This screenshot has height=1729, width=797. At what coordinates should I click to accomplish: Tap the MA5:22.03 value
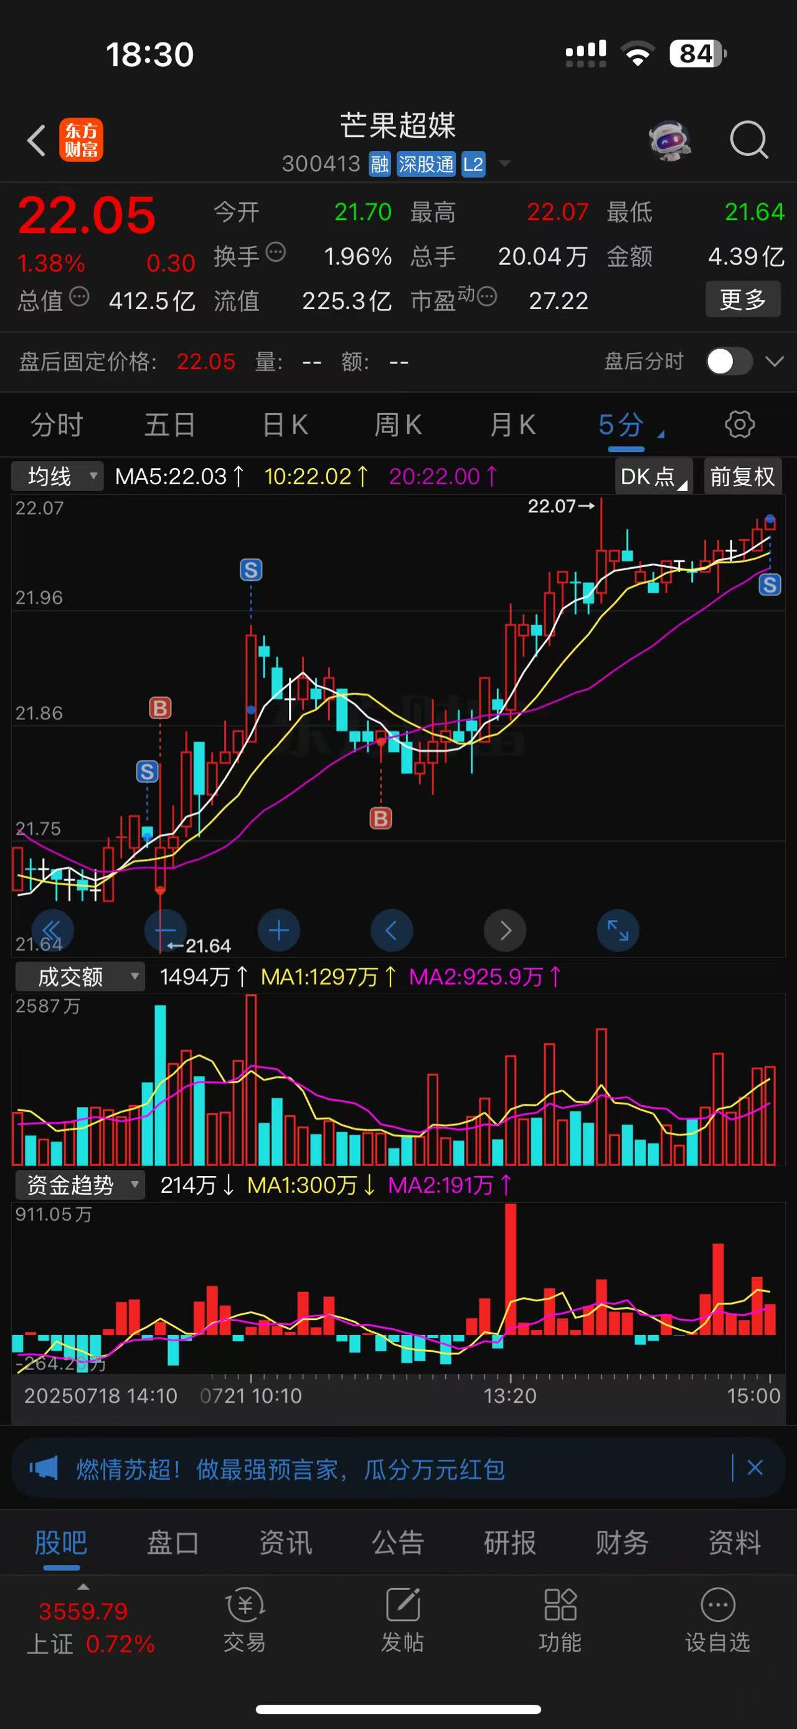pos(180,476)
